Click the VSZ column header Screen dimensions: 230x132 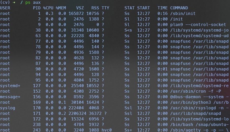click(80, 8)
